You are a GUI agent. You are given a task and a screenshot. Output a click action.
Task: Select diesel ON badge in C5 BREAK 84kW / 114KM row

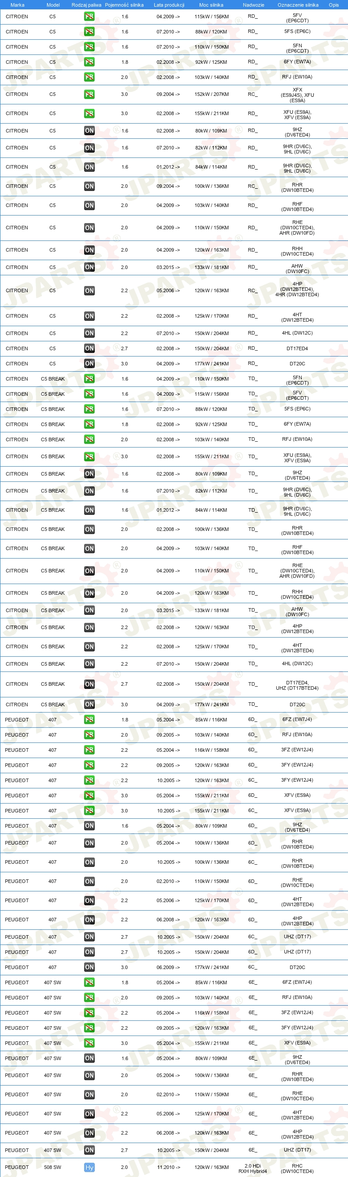(89, 510)
